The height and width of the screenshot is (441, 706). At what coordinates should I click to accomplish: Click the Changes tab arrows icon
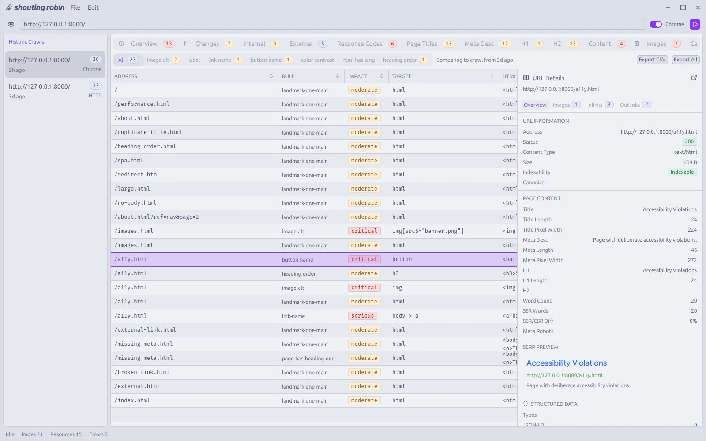[186, 44]
